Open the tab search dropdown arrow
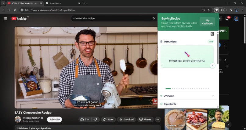Screen dimensions: 246x130 (x=3, y=3)
